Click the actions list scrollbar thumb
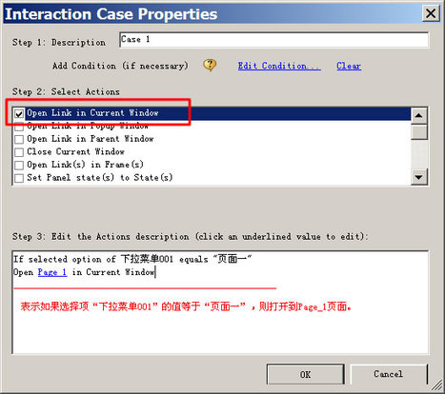 [419, 132]
